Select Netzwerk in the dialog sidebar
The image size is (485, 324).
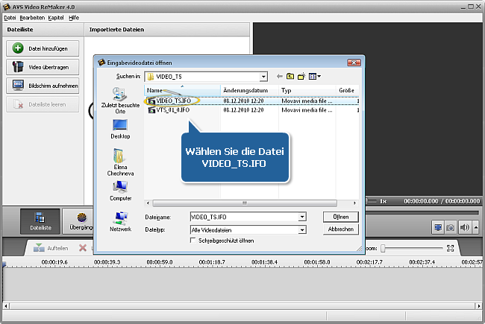click(120, 221)
